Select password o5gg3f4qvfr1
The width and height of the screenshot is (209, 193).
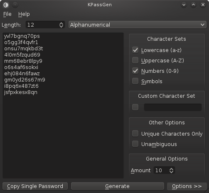click(x=21, y=42)
